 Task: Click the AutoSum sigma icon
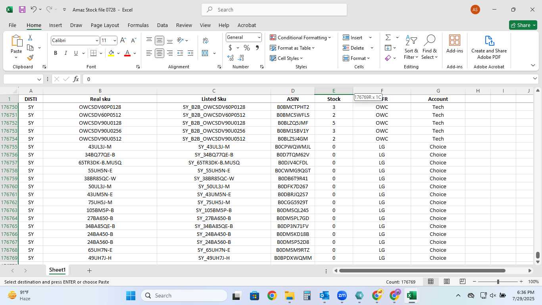coord(388,38)
